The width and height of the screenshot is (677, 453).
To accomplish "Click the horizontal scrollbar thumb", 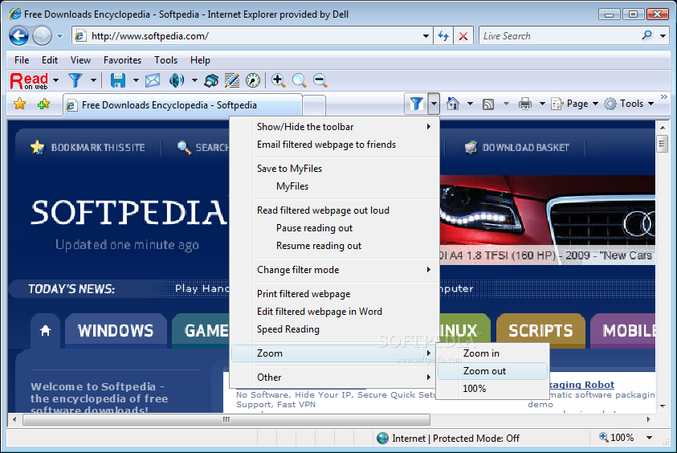I will 226,419.
